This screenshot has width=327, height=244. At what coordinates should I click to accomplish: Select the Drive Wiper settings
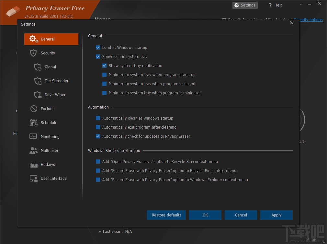(x=51, y=95)
